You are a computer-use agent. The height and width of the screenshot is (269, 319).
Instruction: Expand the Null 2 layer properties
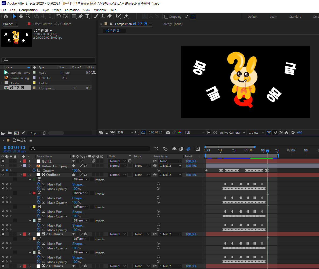[20, 161]
